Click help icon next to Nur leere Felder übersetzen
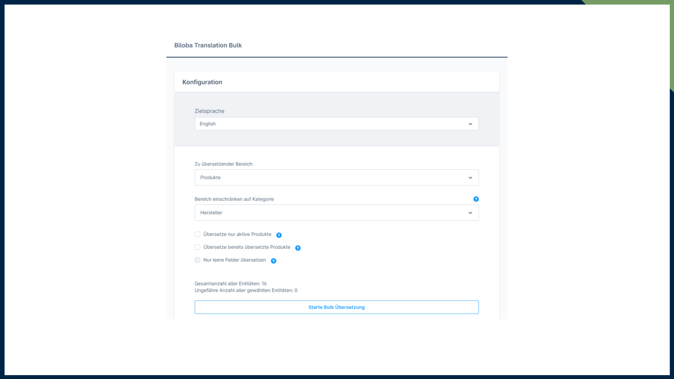674x379 pixels. click(273, 261)
